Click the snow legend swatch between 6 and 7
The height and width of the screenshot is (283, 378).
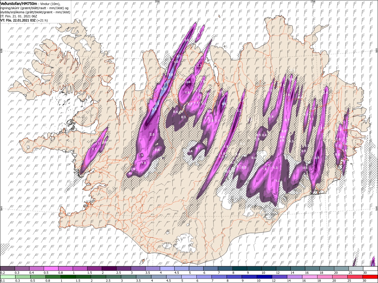tap(210, 269)
